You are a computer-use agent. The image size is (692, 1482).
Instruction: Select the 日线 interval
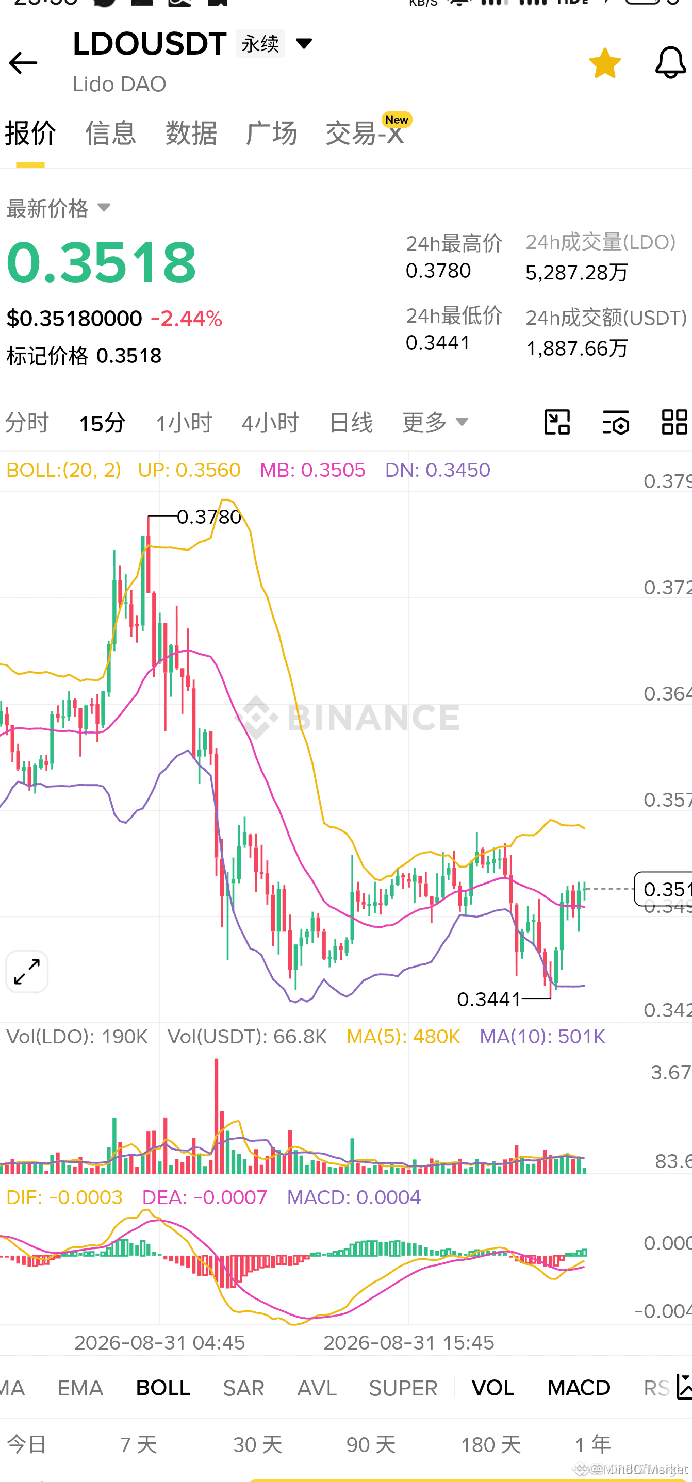pos(351,423)
